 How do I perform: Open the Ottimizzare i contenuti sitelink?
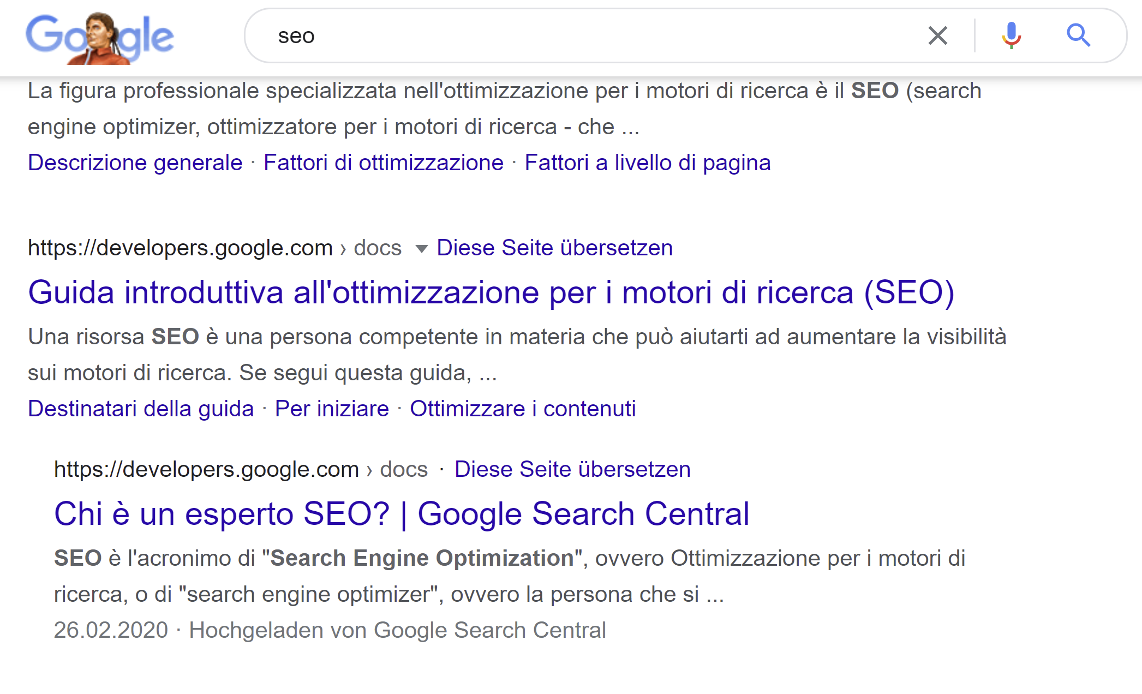[x=523, y=408]
